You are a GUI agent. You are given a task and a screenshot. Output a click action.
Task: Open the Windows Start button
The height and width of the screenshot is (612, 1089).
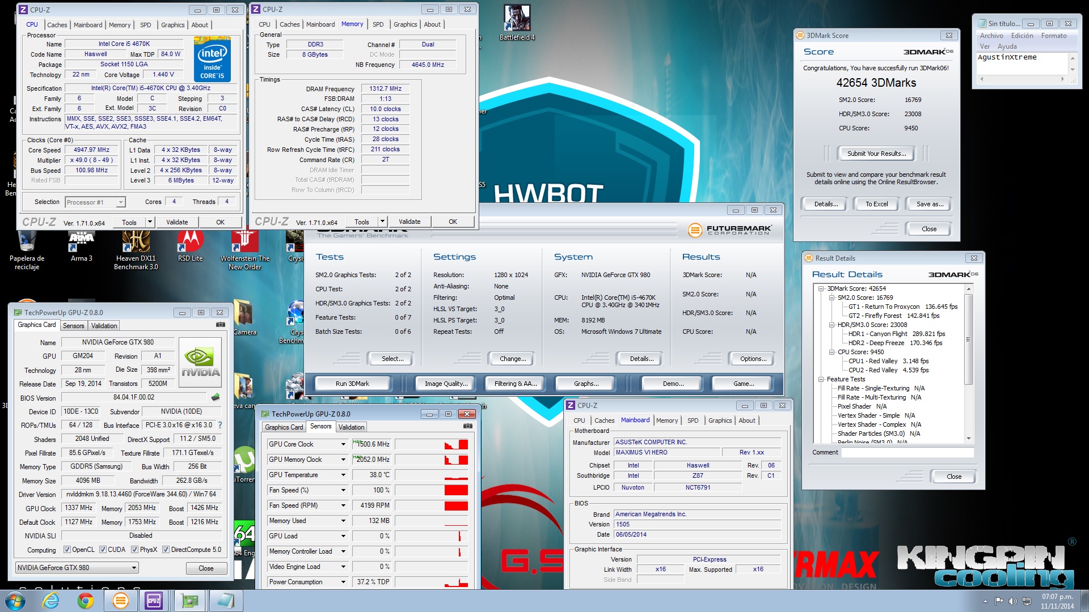click(x=15, y=601)
